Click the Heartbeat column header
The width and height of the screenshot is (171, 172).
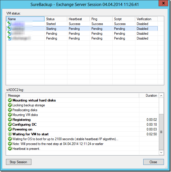pyautogui.click(x=78, y=19)
